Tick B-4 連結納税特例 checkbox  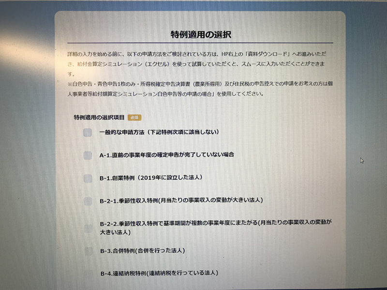coord(89,274)
